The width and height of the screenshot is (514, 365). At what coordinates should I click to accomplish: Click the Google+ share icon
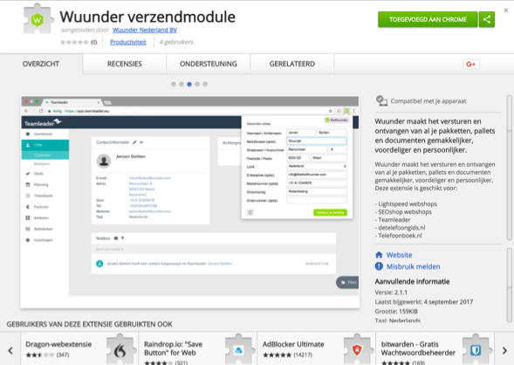coord(471,65)
